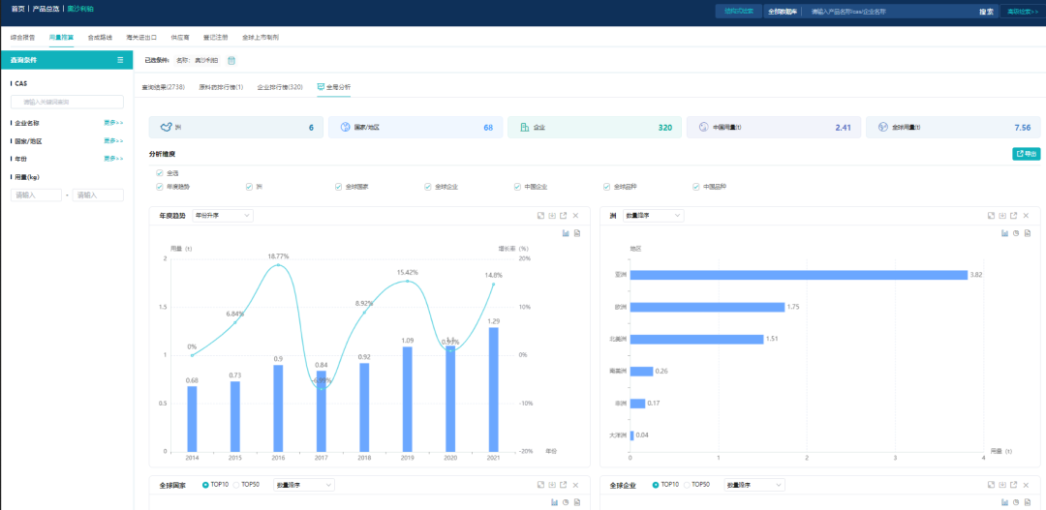Download the 年度趋势 chart image
Image resolution: width=1046 pixels, height=510 pixels.
552,216
